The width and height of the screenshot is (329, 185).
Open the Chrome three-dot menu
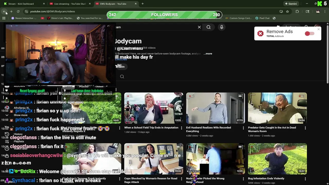[325, 11]
